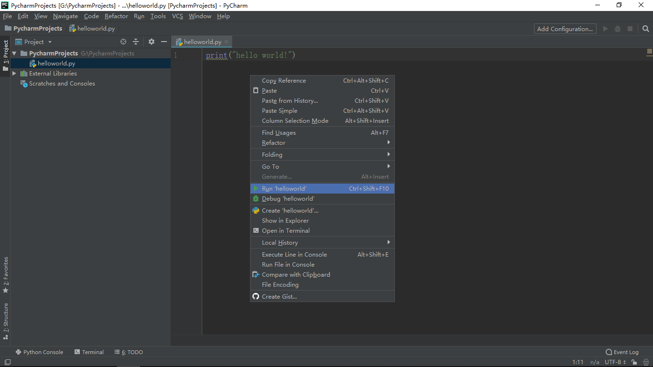Viewport: 653px width, 367px height.
Task: Open the Navigate menu
Action: click(65, 16)
